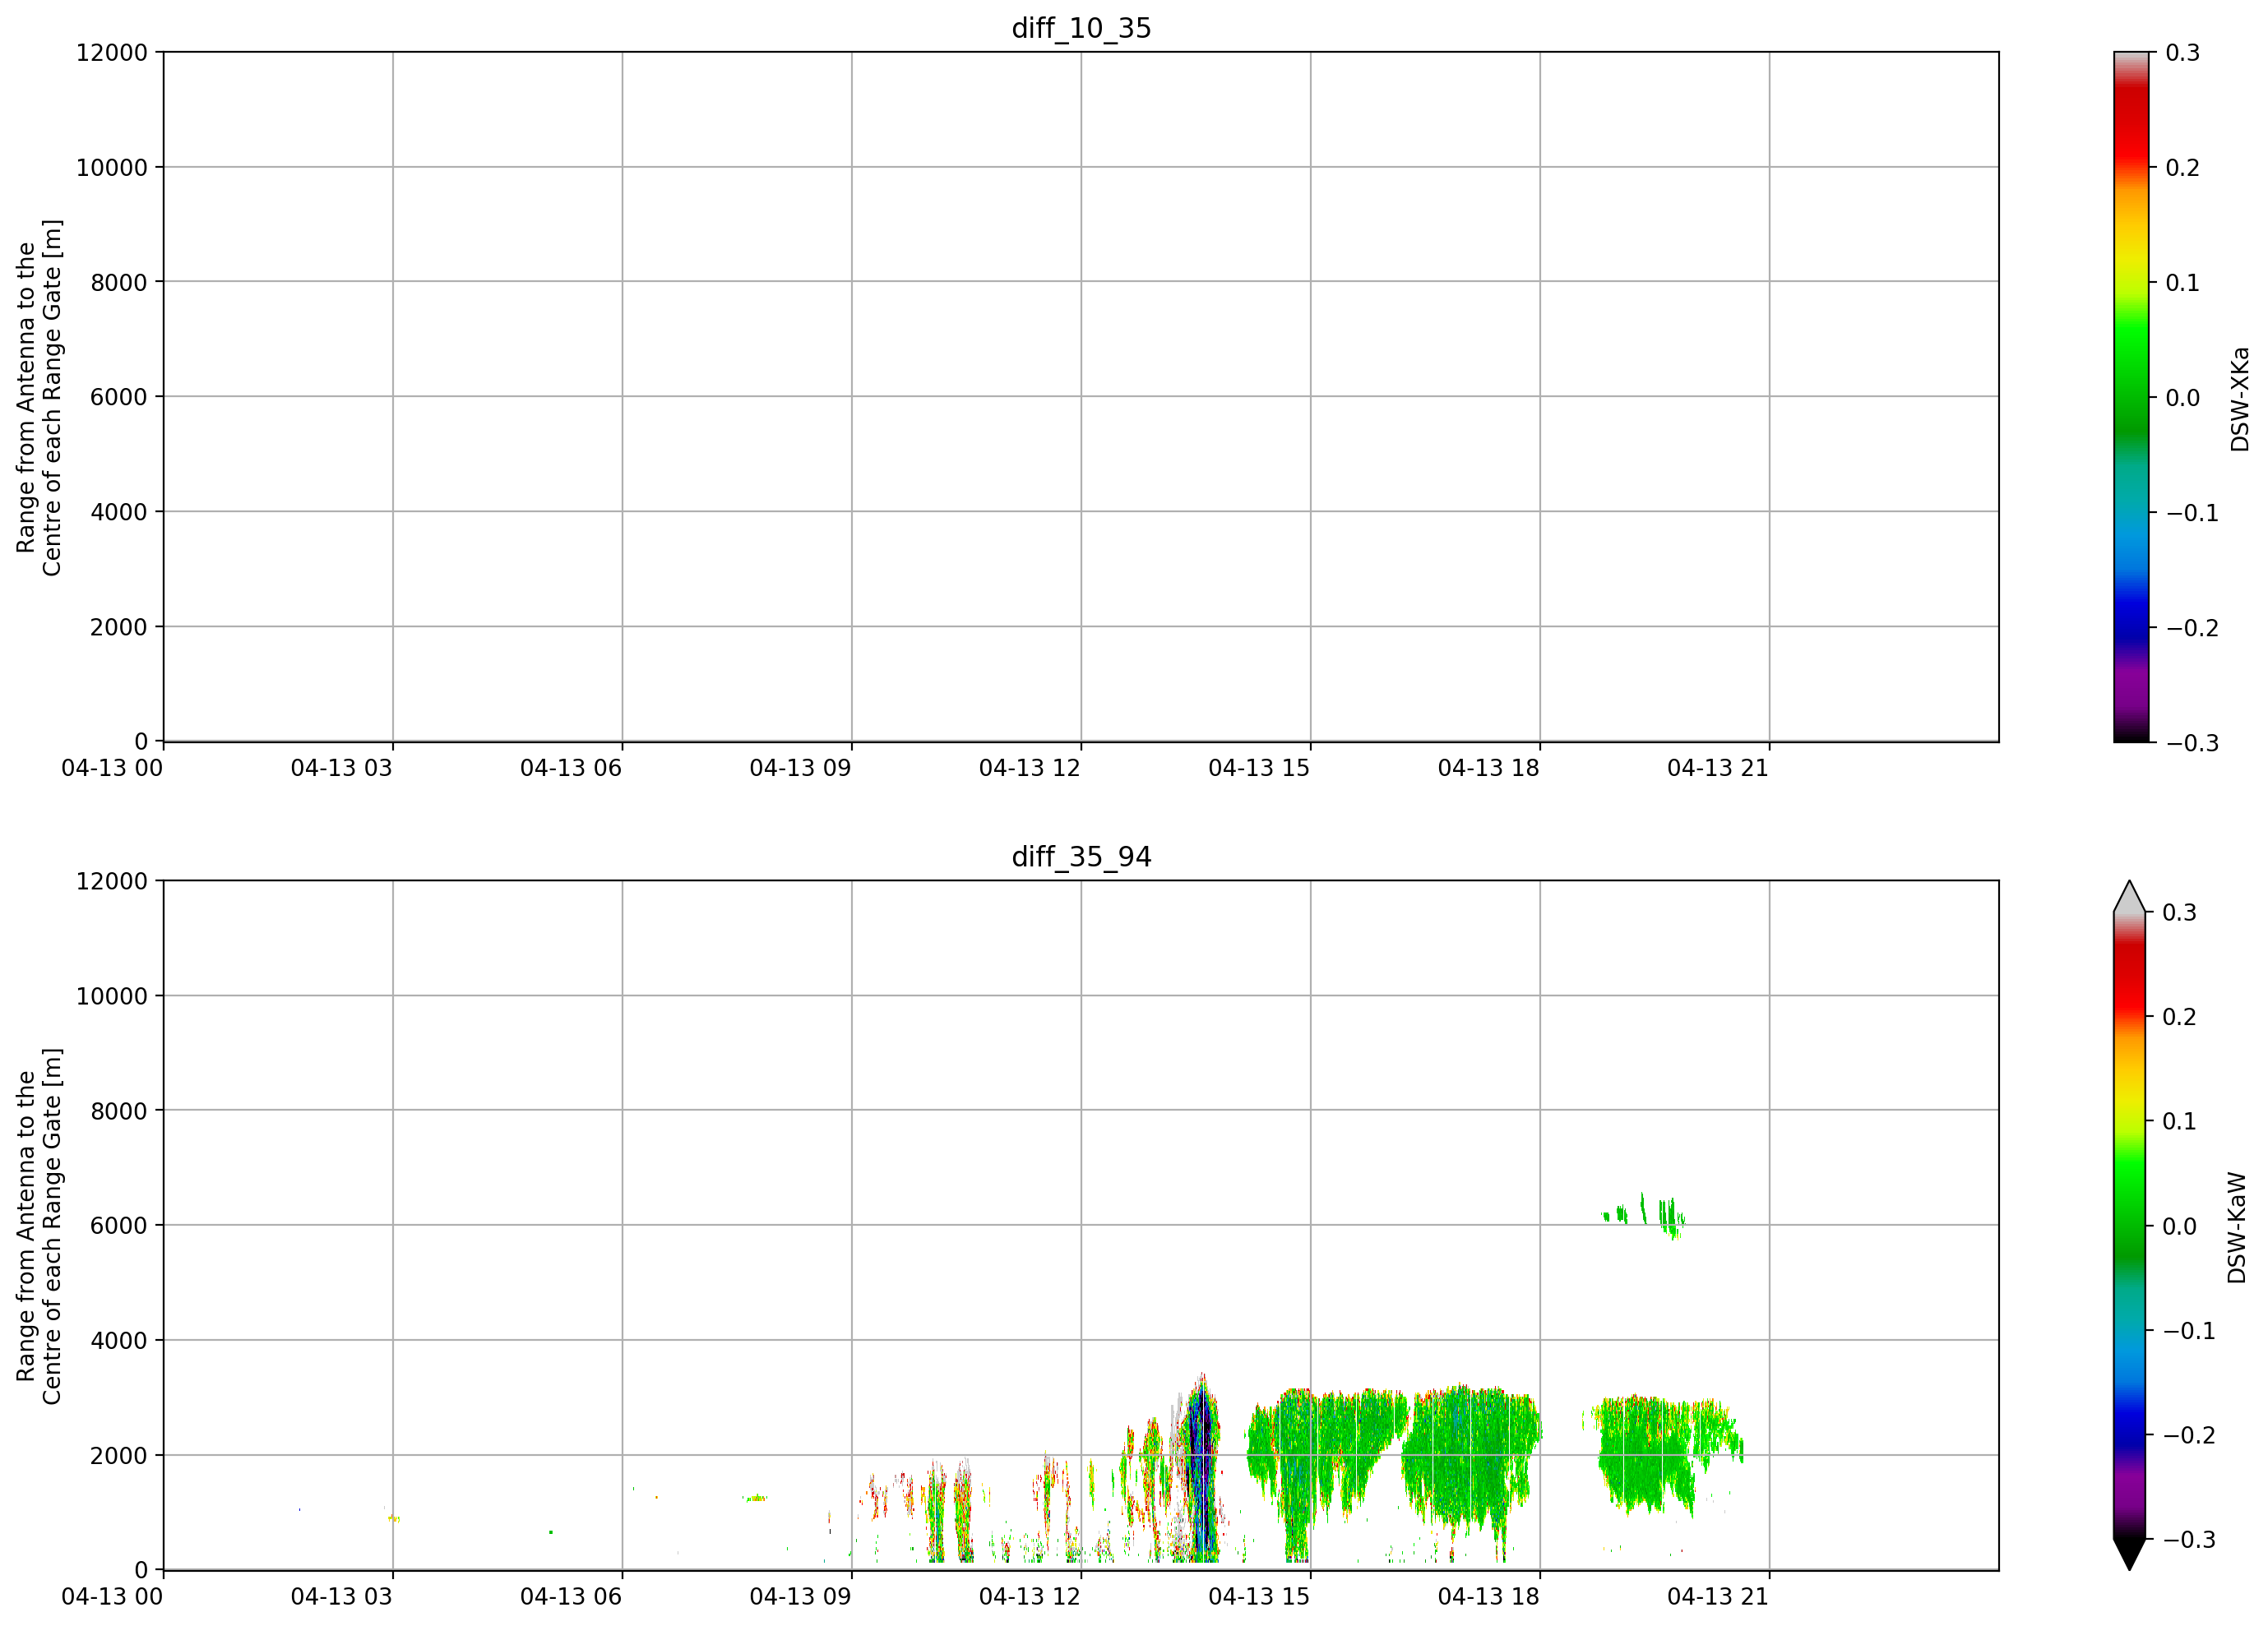Click the 04-13 18 x-tick under the diff_10_35 plot
The width and height of the screenshot is (2268, 1626).
tap(1489, 769)
